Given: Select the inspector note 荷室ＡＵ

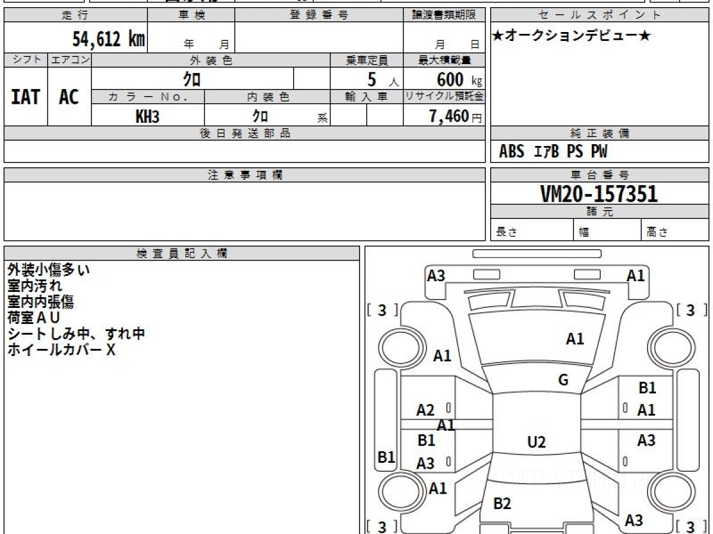Looking at the screenshot, I should [x=34, y=318].
